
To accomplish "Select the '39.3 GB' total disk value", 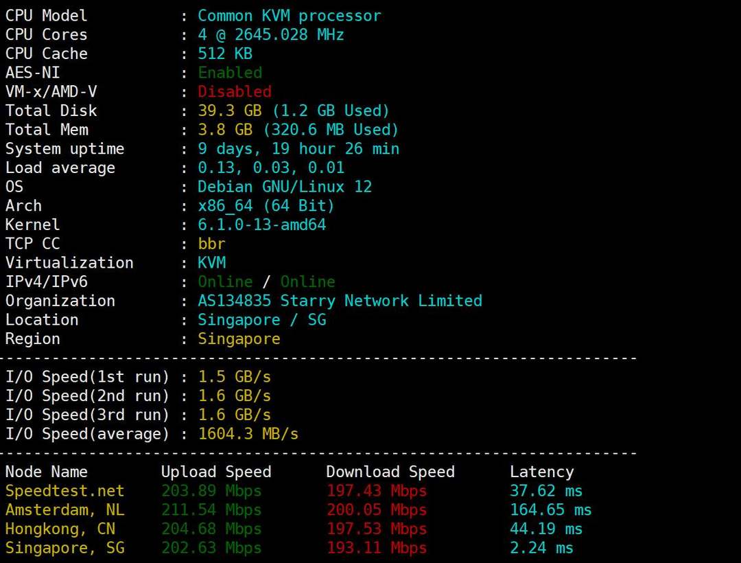I will [230, 111].
